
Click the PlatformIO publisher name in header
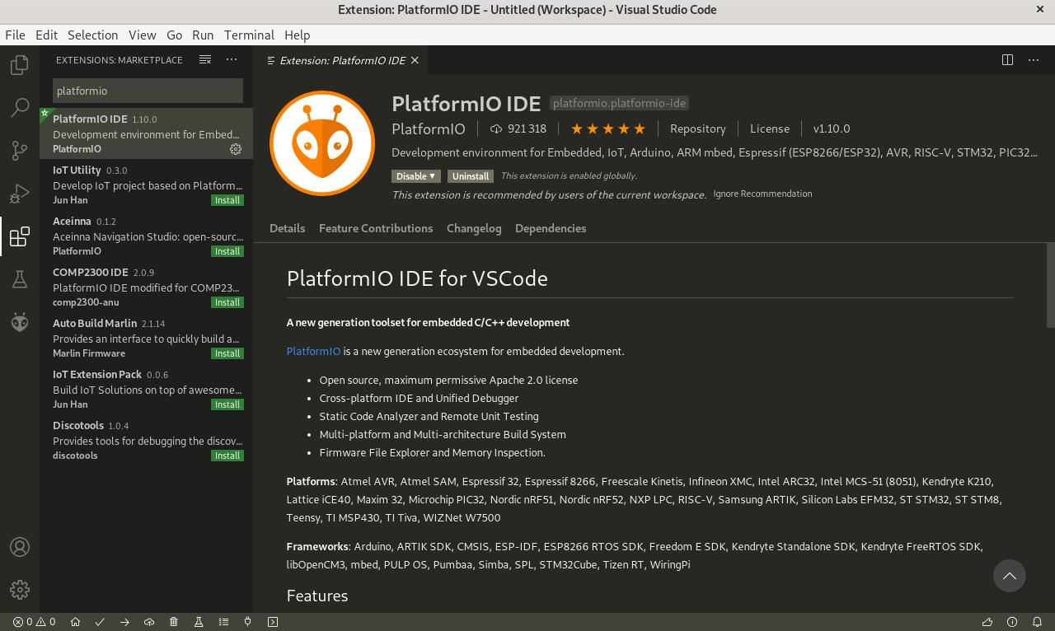point(428,129)
